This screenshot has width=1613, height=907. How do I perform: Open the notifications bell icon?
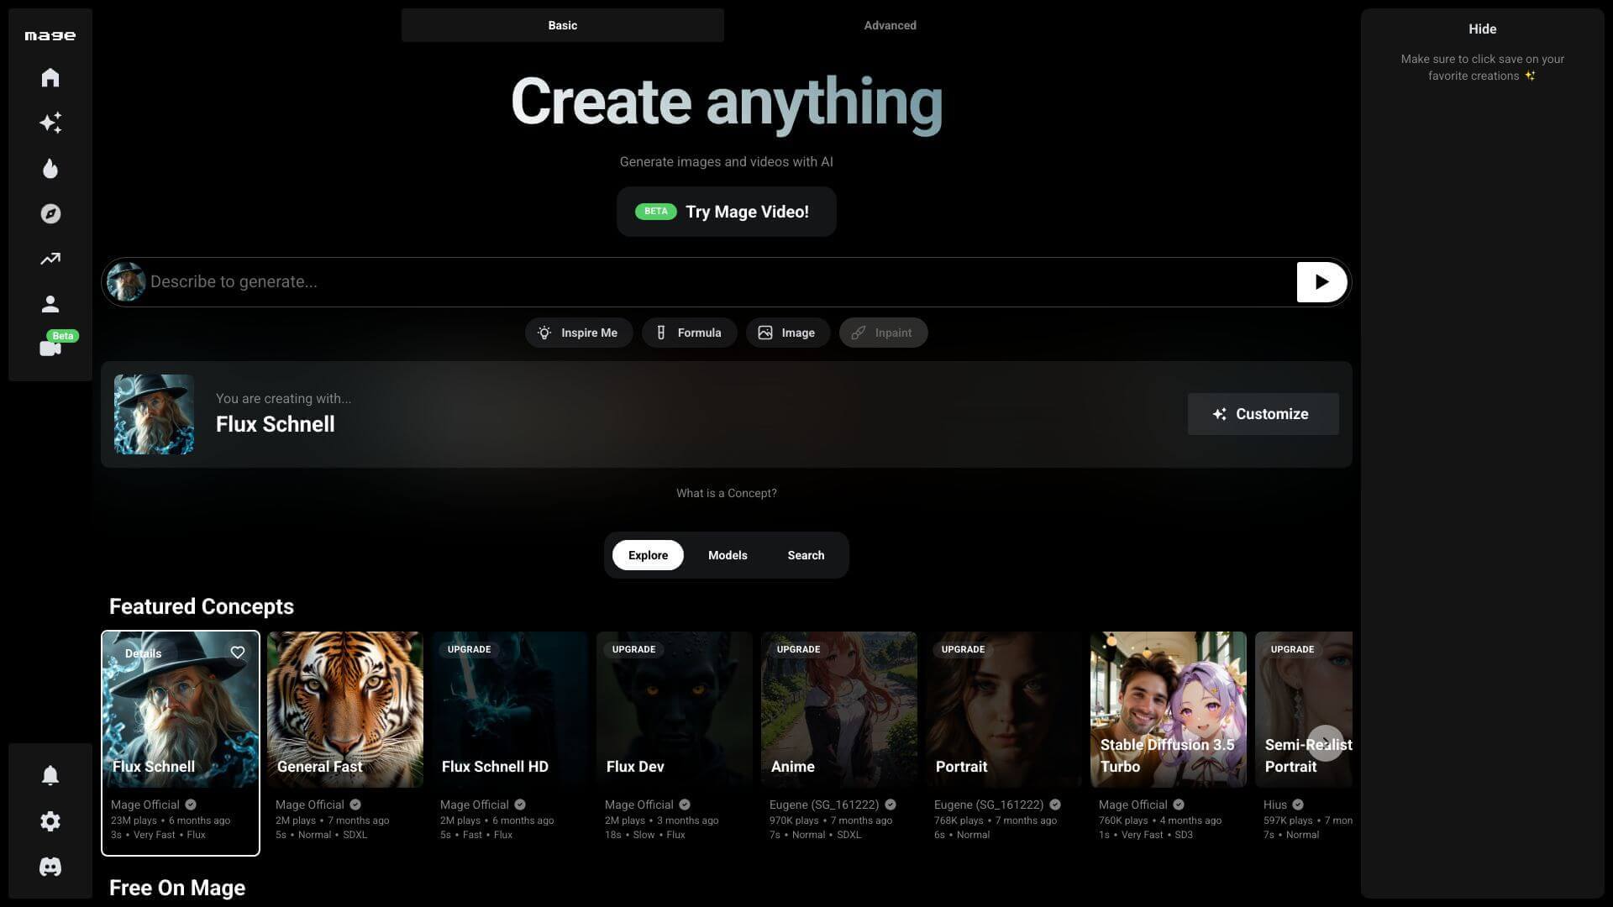[x=50, y=775]
